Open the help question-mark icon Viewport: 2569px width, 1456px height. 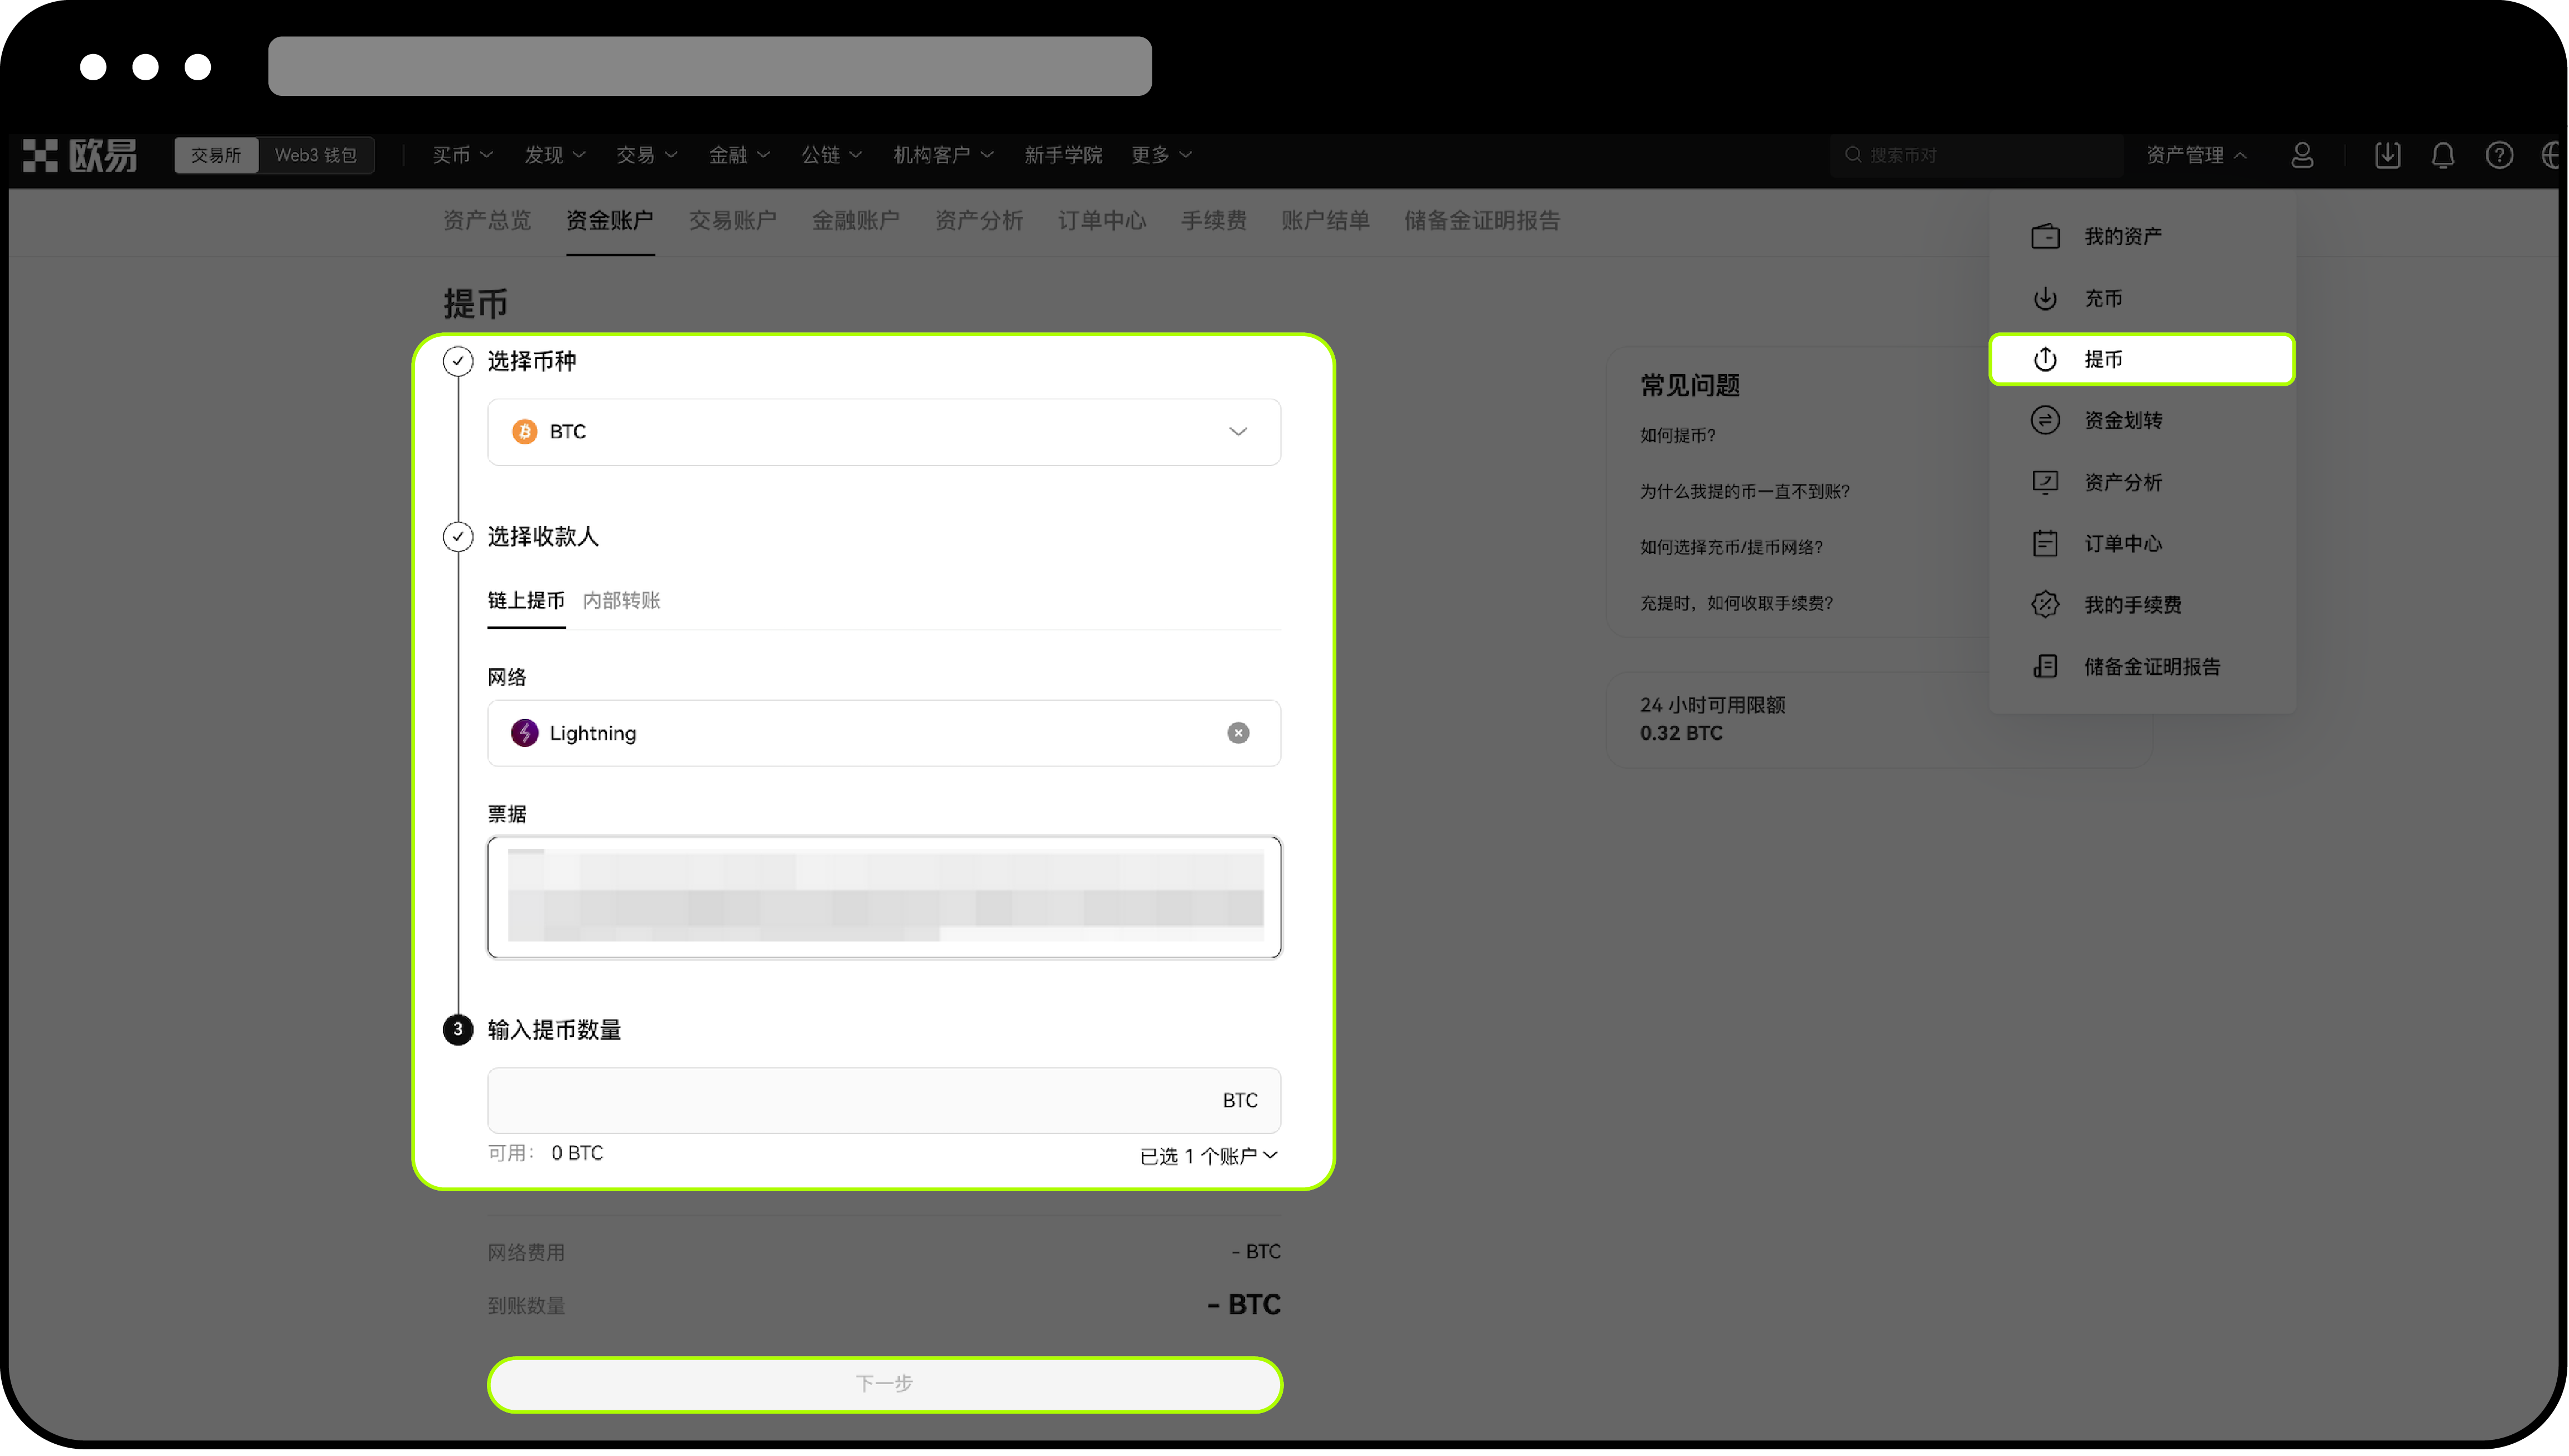pos(2499,155)
